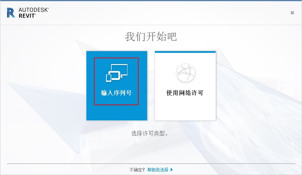Click the empty lower area of the blue tile
This screenshot has height=175, width=302.
click(116, 112)
